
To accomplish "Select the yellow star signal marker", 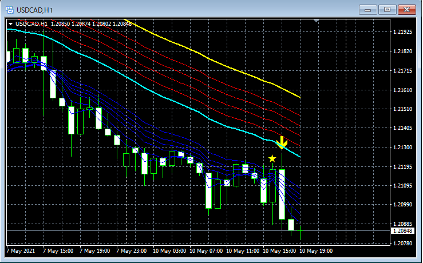I will click(x=272, y=158).
